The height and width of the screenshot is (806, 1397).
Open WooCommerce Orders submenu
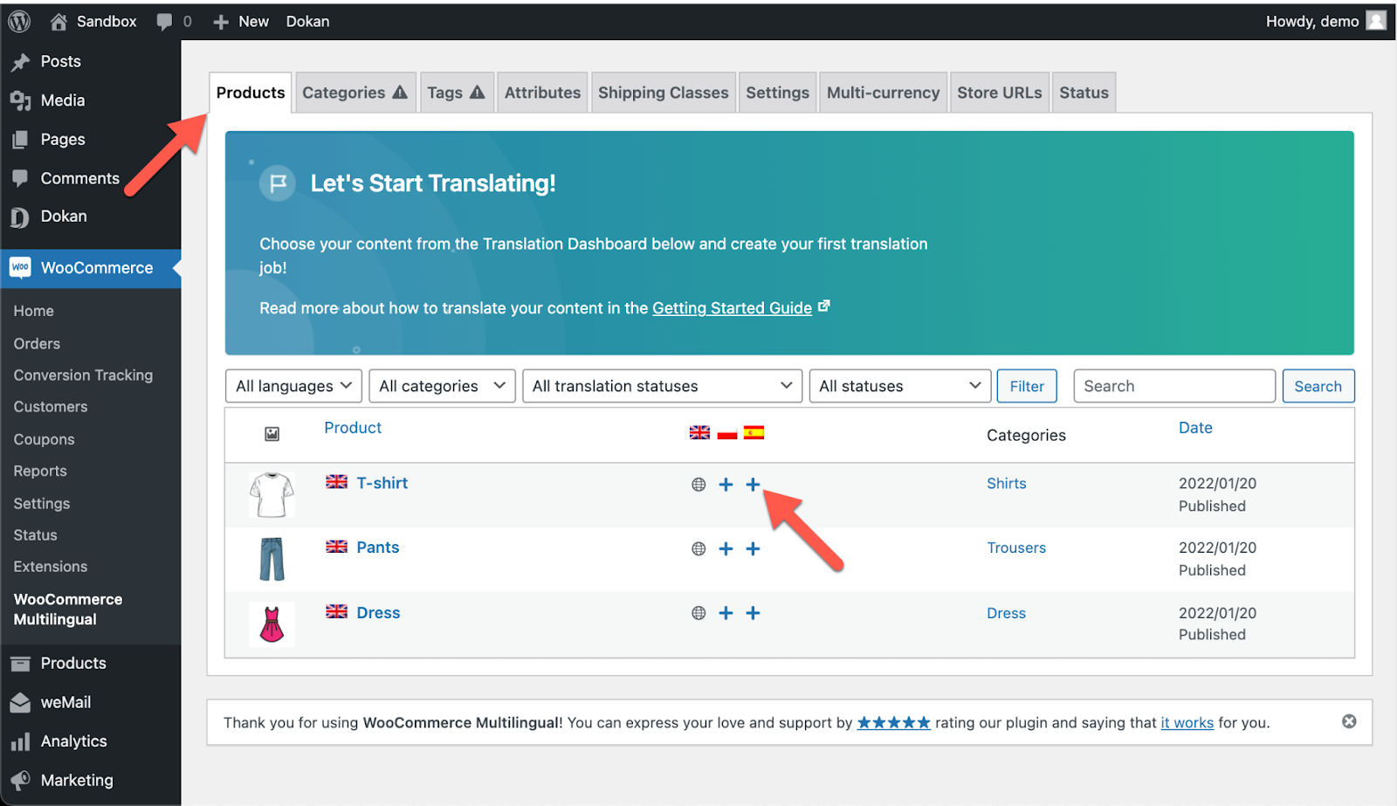[x=37, y=344]
